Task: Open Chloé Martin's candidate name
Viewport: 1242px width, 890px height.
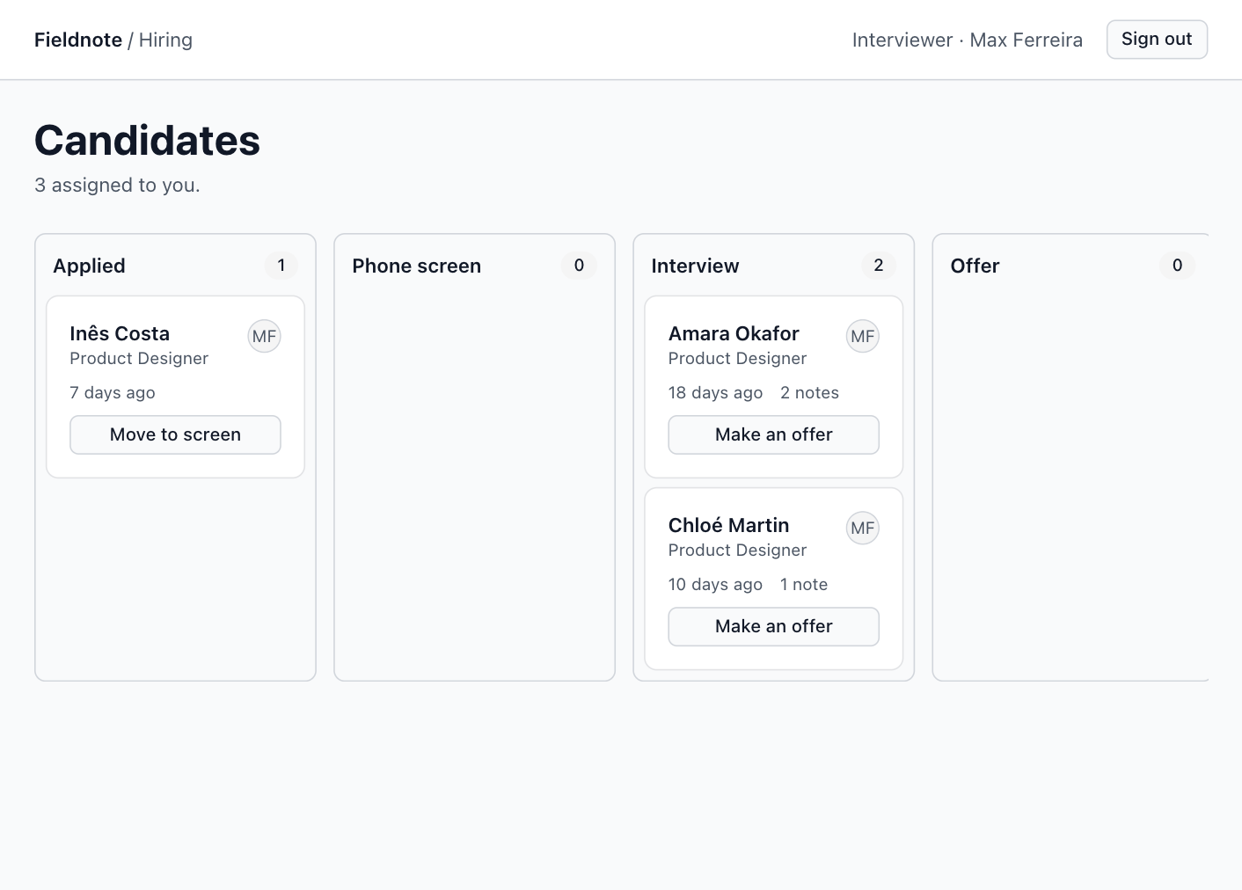Action: tap(728, 525)
